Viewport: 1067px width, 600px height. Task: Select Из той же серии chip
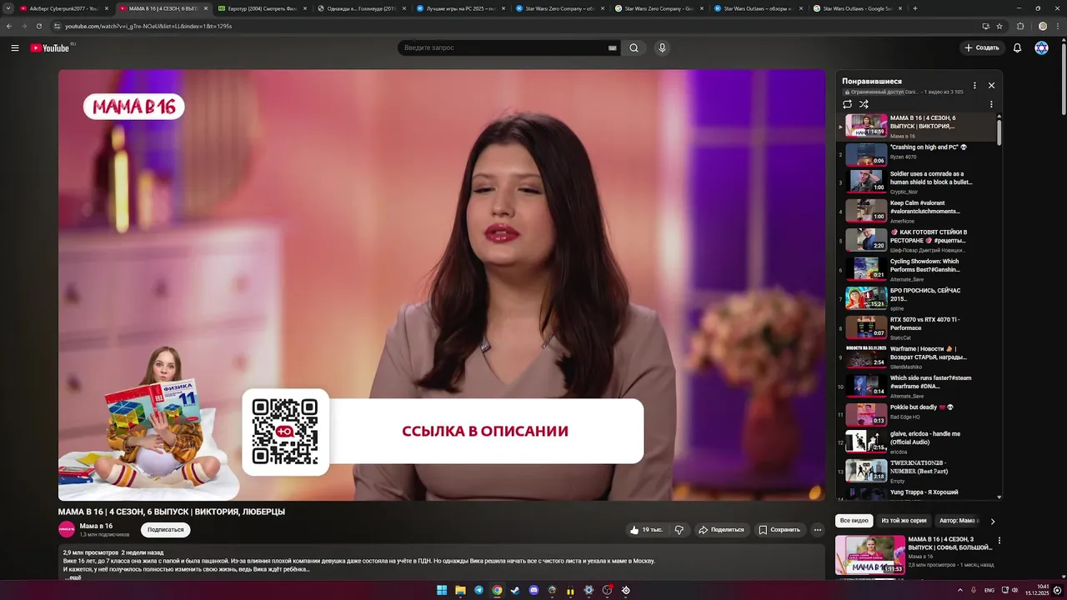904,521
